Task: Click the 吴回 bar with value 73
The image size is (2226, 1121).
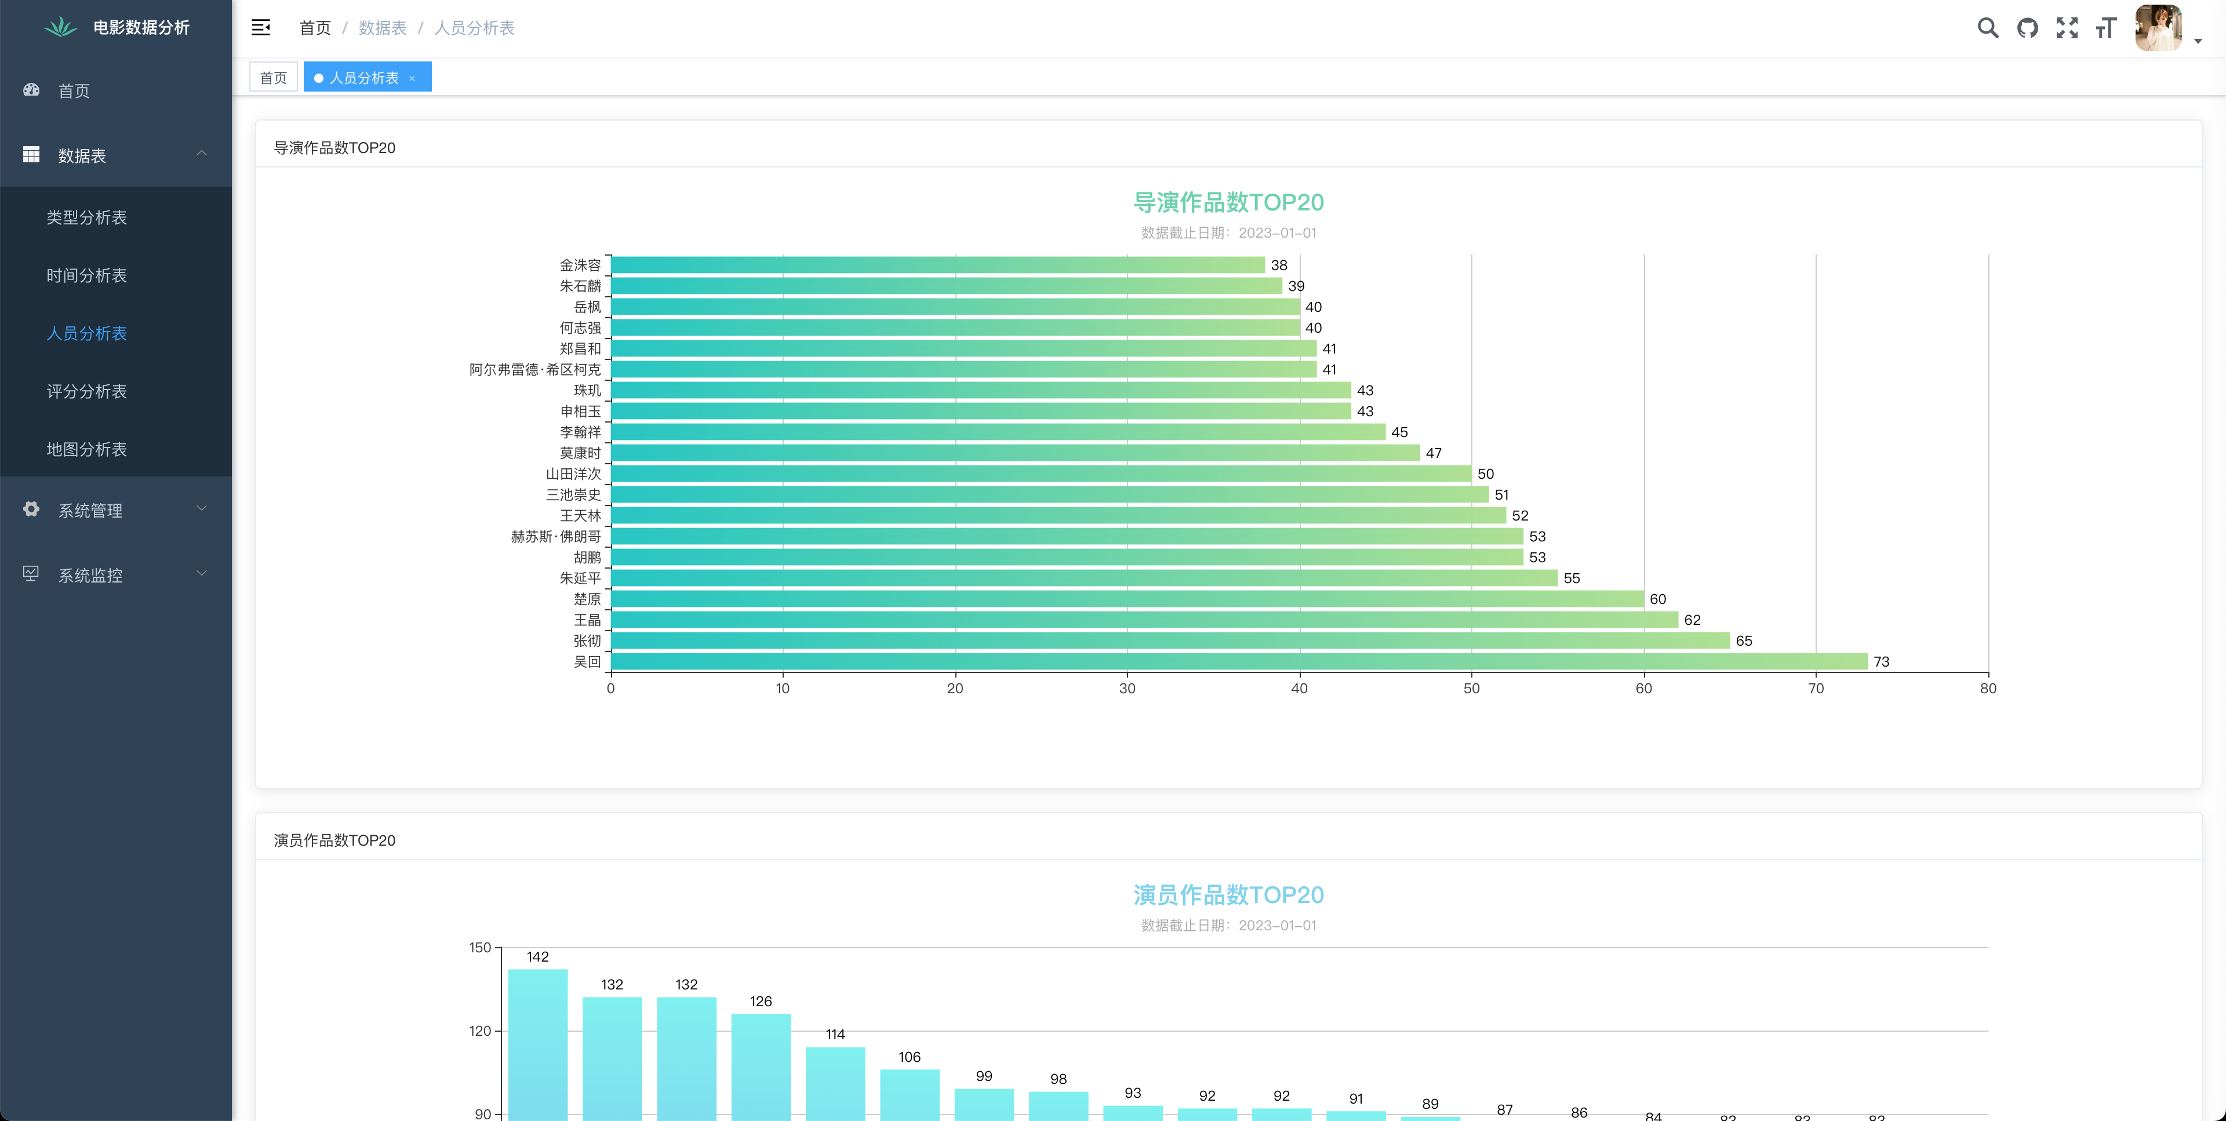Action: pos(1239,661)
